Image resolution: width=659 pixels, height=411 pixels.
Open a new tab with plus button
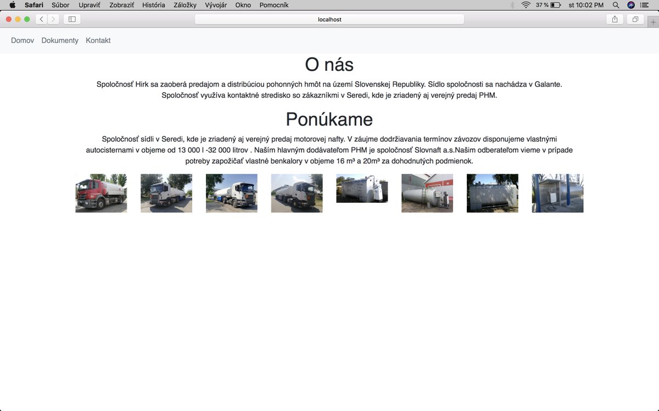point(653,22)
